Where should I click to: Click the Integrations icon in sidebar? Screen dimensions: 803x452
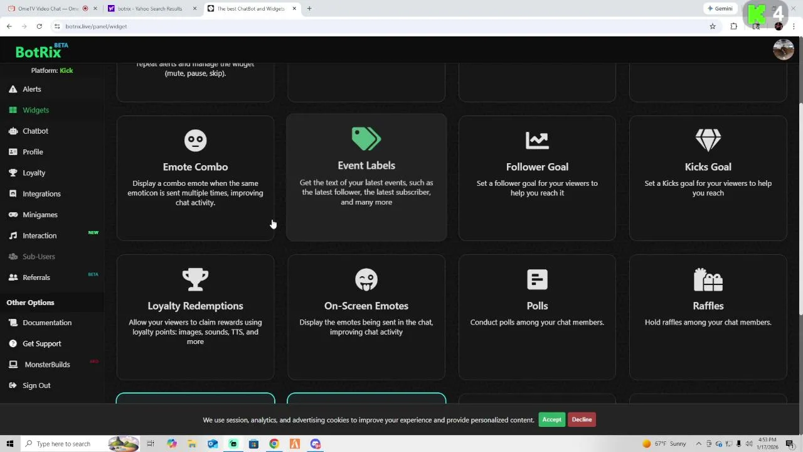(13, 194)
